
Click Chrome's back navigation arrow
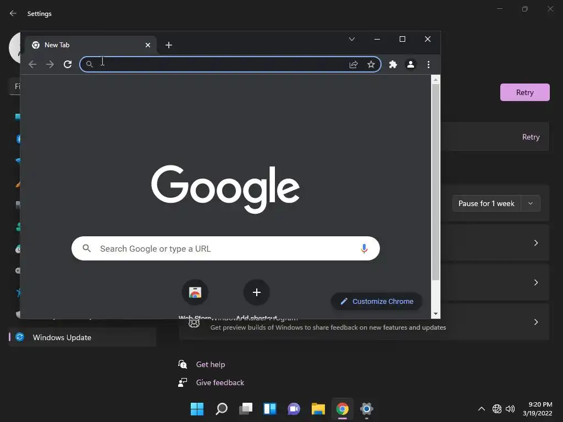point(32,64)
